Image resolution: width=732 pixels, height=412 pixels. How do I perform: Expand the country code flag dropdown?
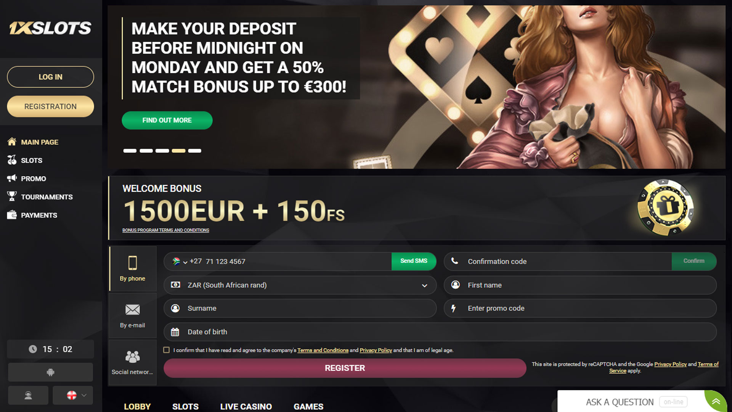click(x=180, y=261)
